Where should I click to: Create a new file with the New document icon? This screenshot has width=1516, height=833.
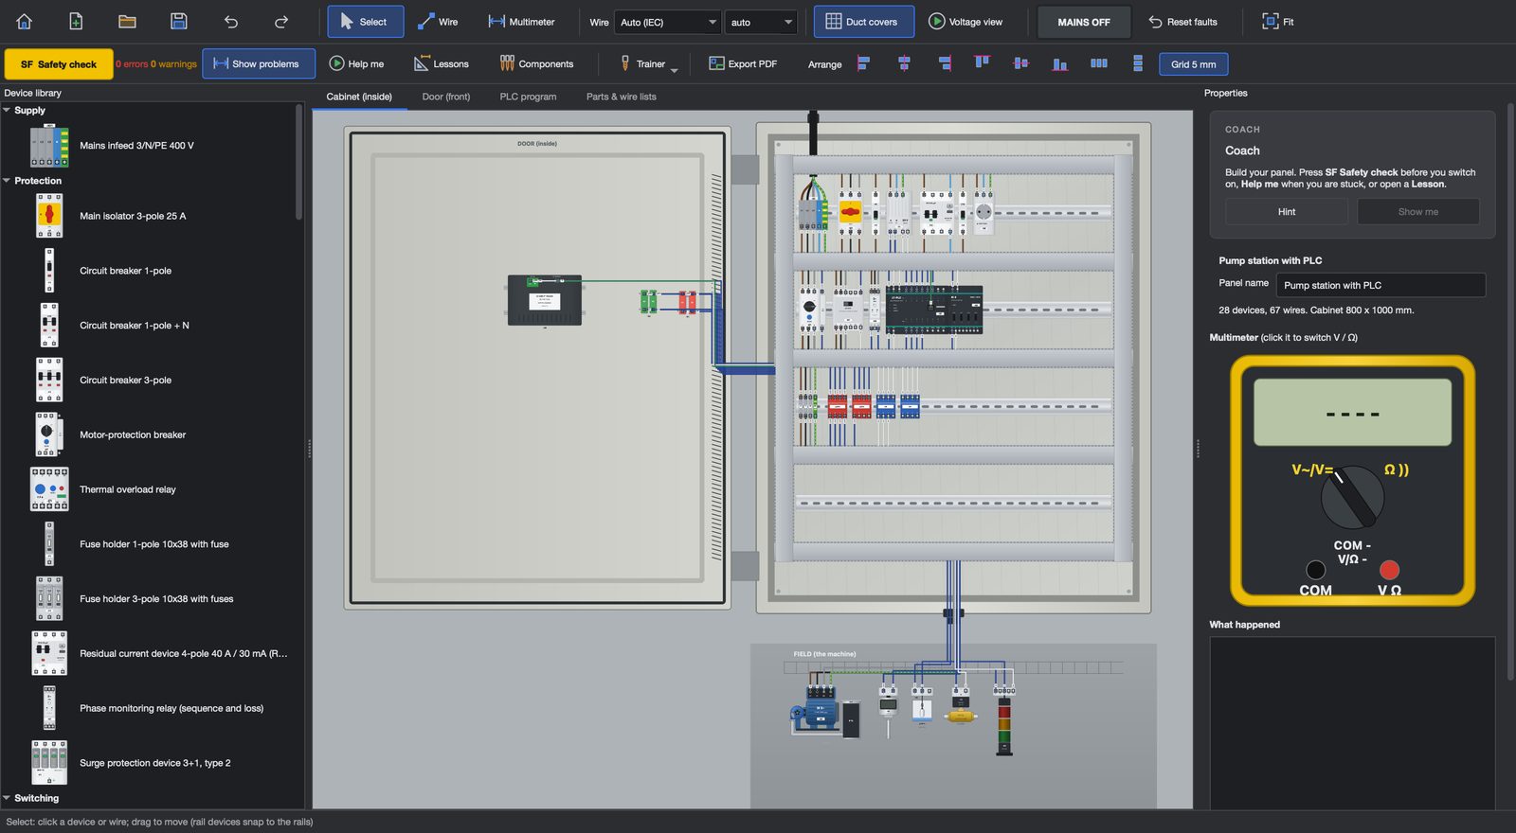click(x=76, y=22)
